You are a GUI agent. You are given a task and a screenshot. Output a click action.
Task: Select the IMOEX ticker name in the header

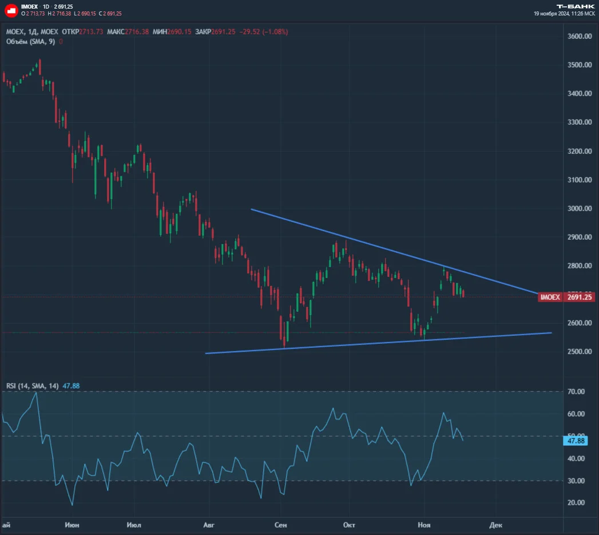coord(29,6)
